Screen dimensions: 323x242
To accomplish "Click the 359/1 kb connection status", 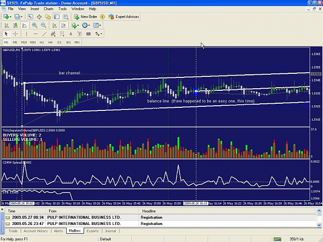I will (296, 239).
